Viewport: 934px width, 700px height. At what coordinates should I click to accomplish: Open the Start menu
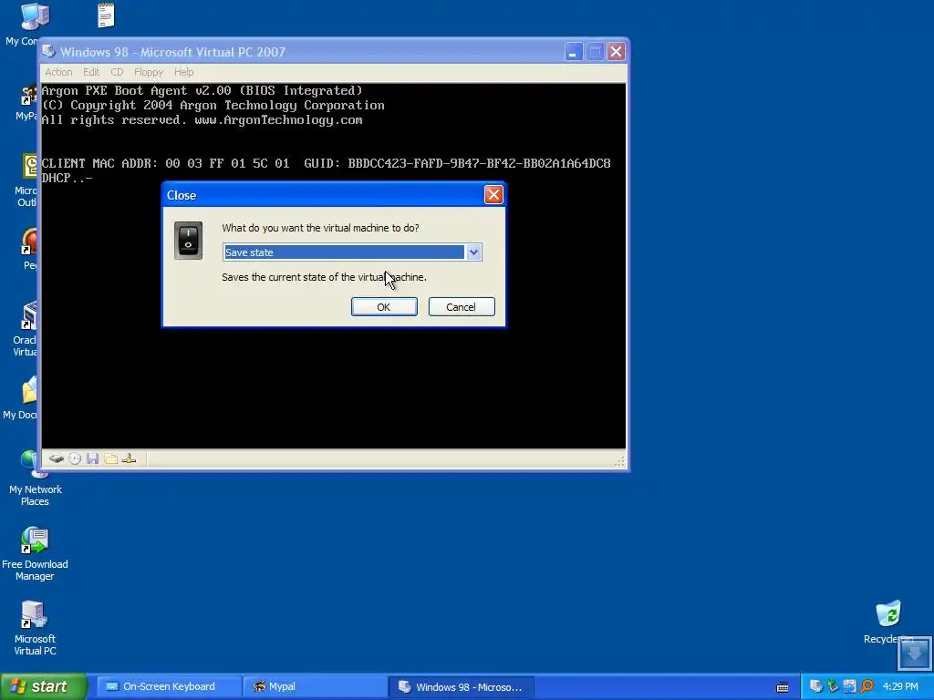pos(44,686)
